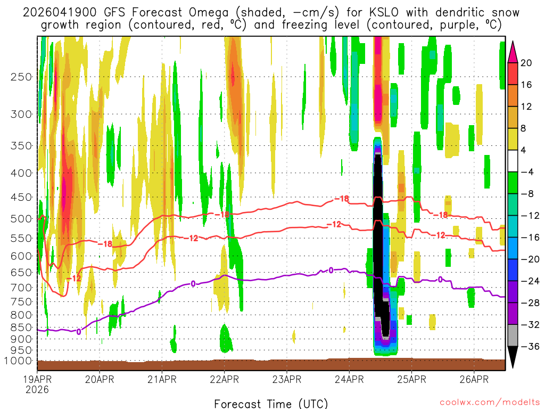
Task: Click the 26APR date label on the time axis
Action: click(474, 379)
